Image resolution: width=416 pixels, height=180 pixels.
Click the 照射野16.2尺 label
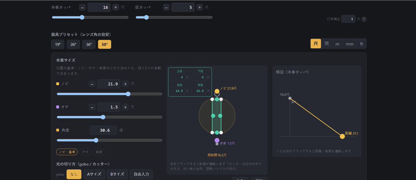217,155
